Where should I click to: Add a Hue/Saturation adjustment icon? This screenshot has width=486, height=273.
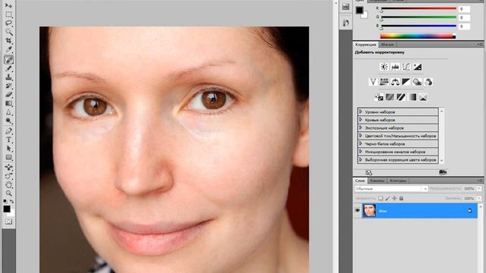[x=384, y=82]
